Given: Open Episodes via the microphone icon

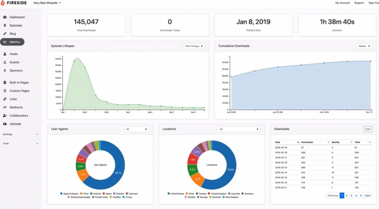Looking at the screenshot, I should click(x=5, y=26).
